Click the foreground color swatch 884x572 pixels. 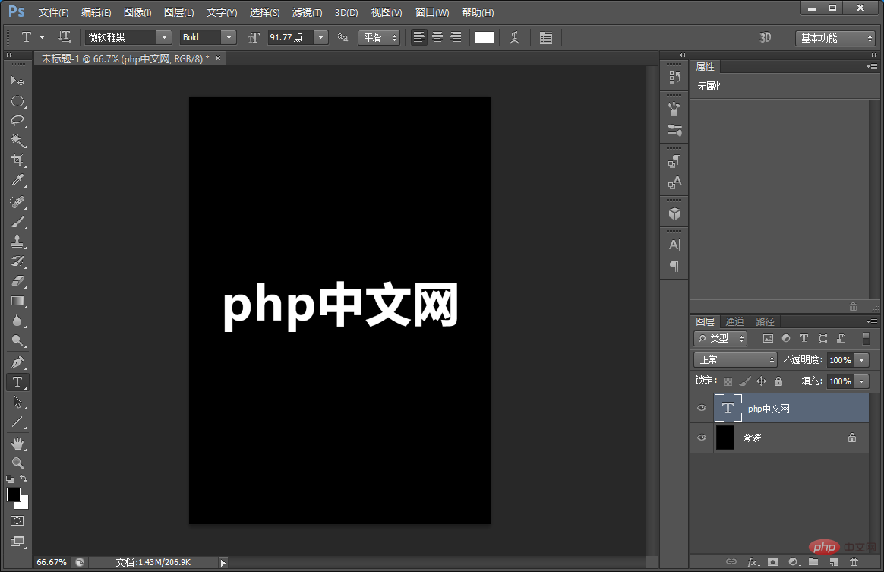click(x=13, y=495)
